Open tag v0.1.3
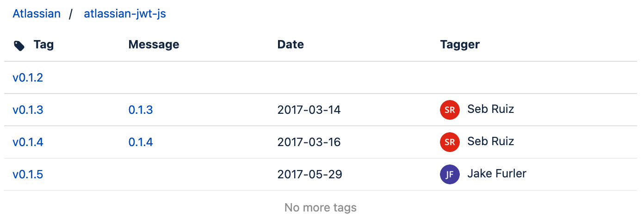This screenshot has width=643, height=223. pyautogui.click(x=28, y=110)
